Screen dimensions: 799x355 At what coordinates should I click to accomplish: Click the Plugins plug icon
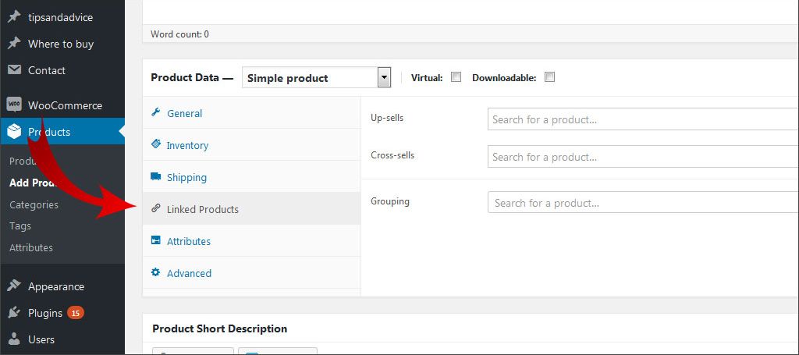(14, 313)
